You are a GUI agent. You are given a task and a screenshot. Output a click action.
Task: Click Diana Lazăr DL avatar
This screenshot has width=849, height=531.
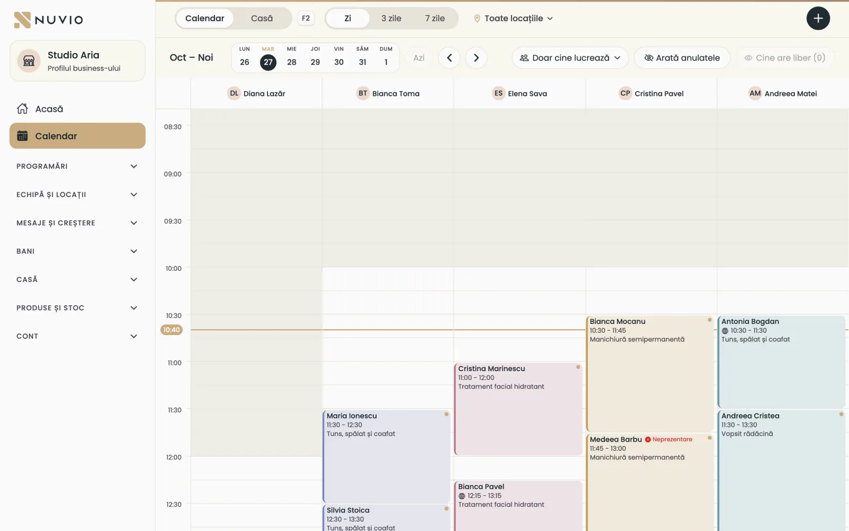point(234,93)
